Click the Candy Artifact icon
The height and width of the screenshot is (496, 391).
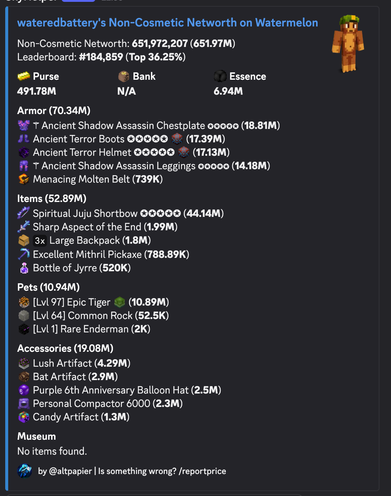23,417
